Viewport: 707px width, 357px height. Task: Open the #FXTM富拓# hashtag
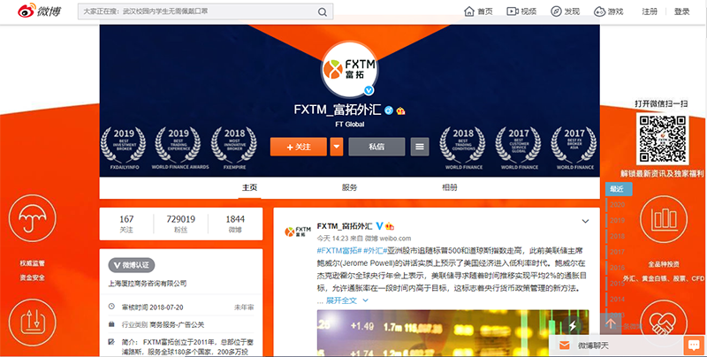tap(339, 250)
